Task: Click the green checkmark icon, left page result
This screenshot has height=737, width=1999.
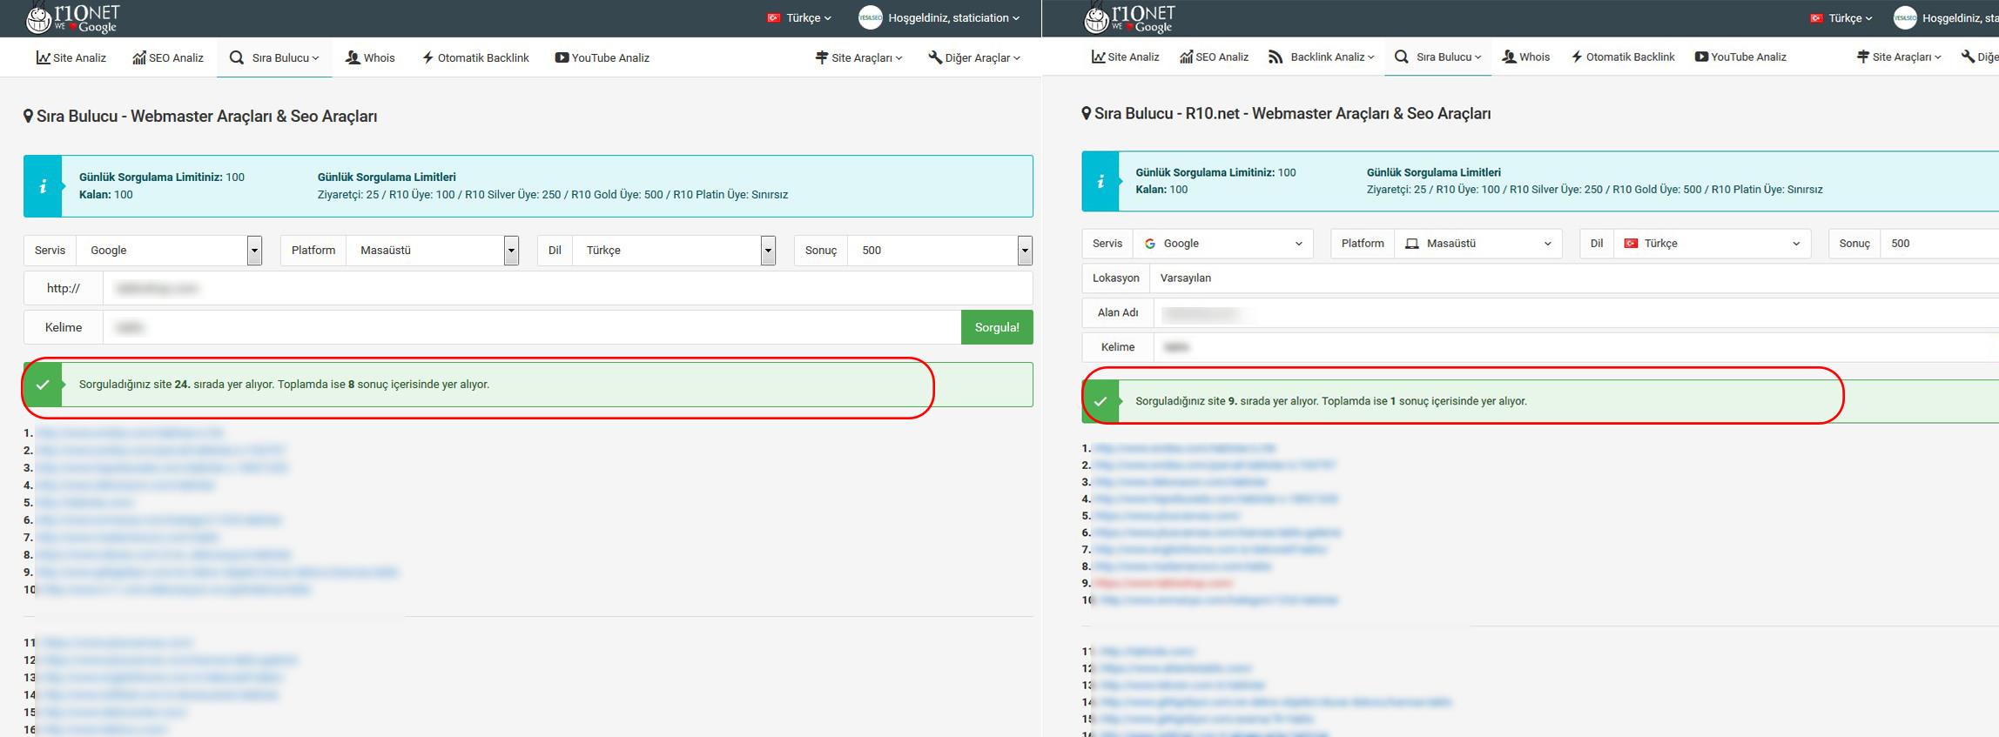Action: click(43, 385)
